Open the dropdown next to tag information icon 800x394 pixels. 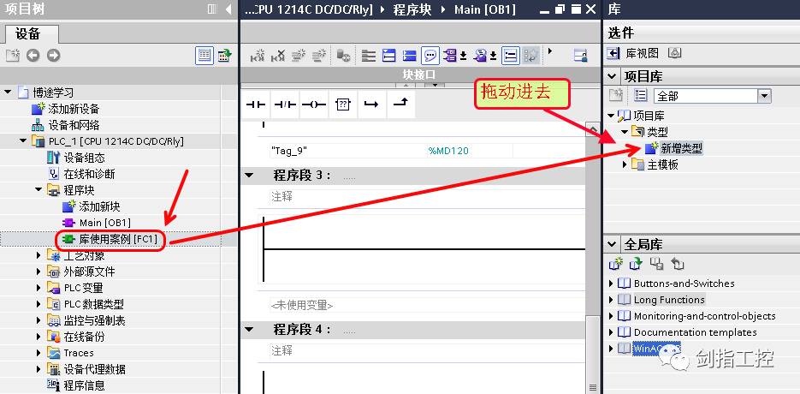pos(494,55)
